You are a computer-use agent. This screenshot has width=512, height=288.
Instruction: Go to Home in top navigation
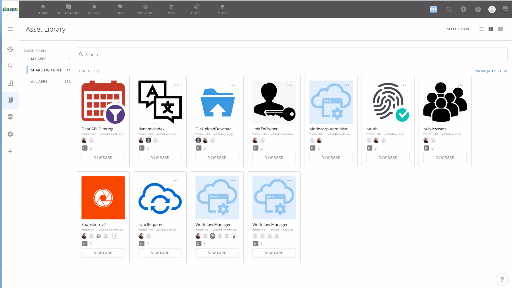pos(43,9)
